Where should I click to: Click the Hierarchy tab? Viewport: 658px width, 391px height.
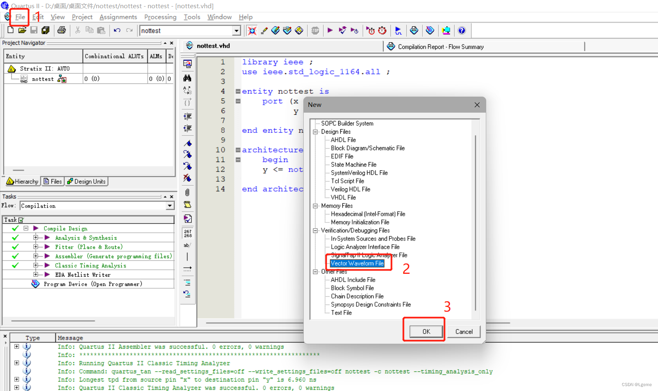pos(23,181)
